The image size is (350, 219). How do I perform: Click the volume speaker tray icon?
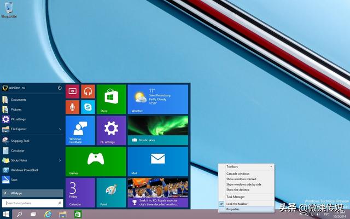click(x=318, y=215)
